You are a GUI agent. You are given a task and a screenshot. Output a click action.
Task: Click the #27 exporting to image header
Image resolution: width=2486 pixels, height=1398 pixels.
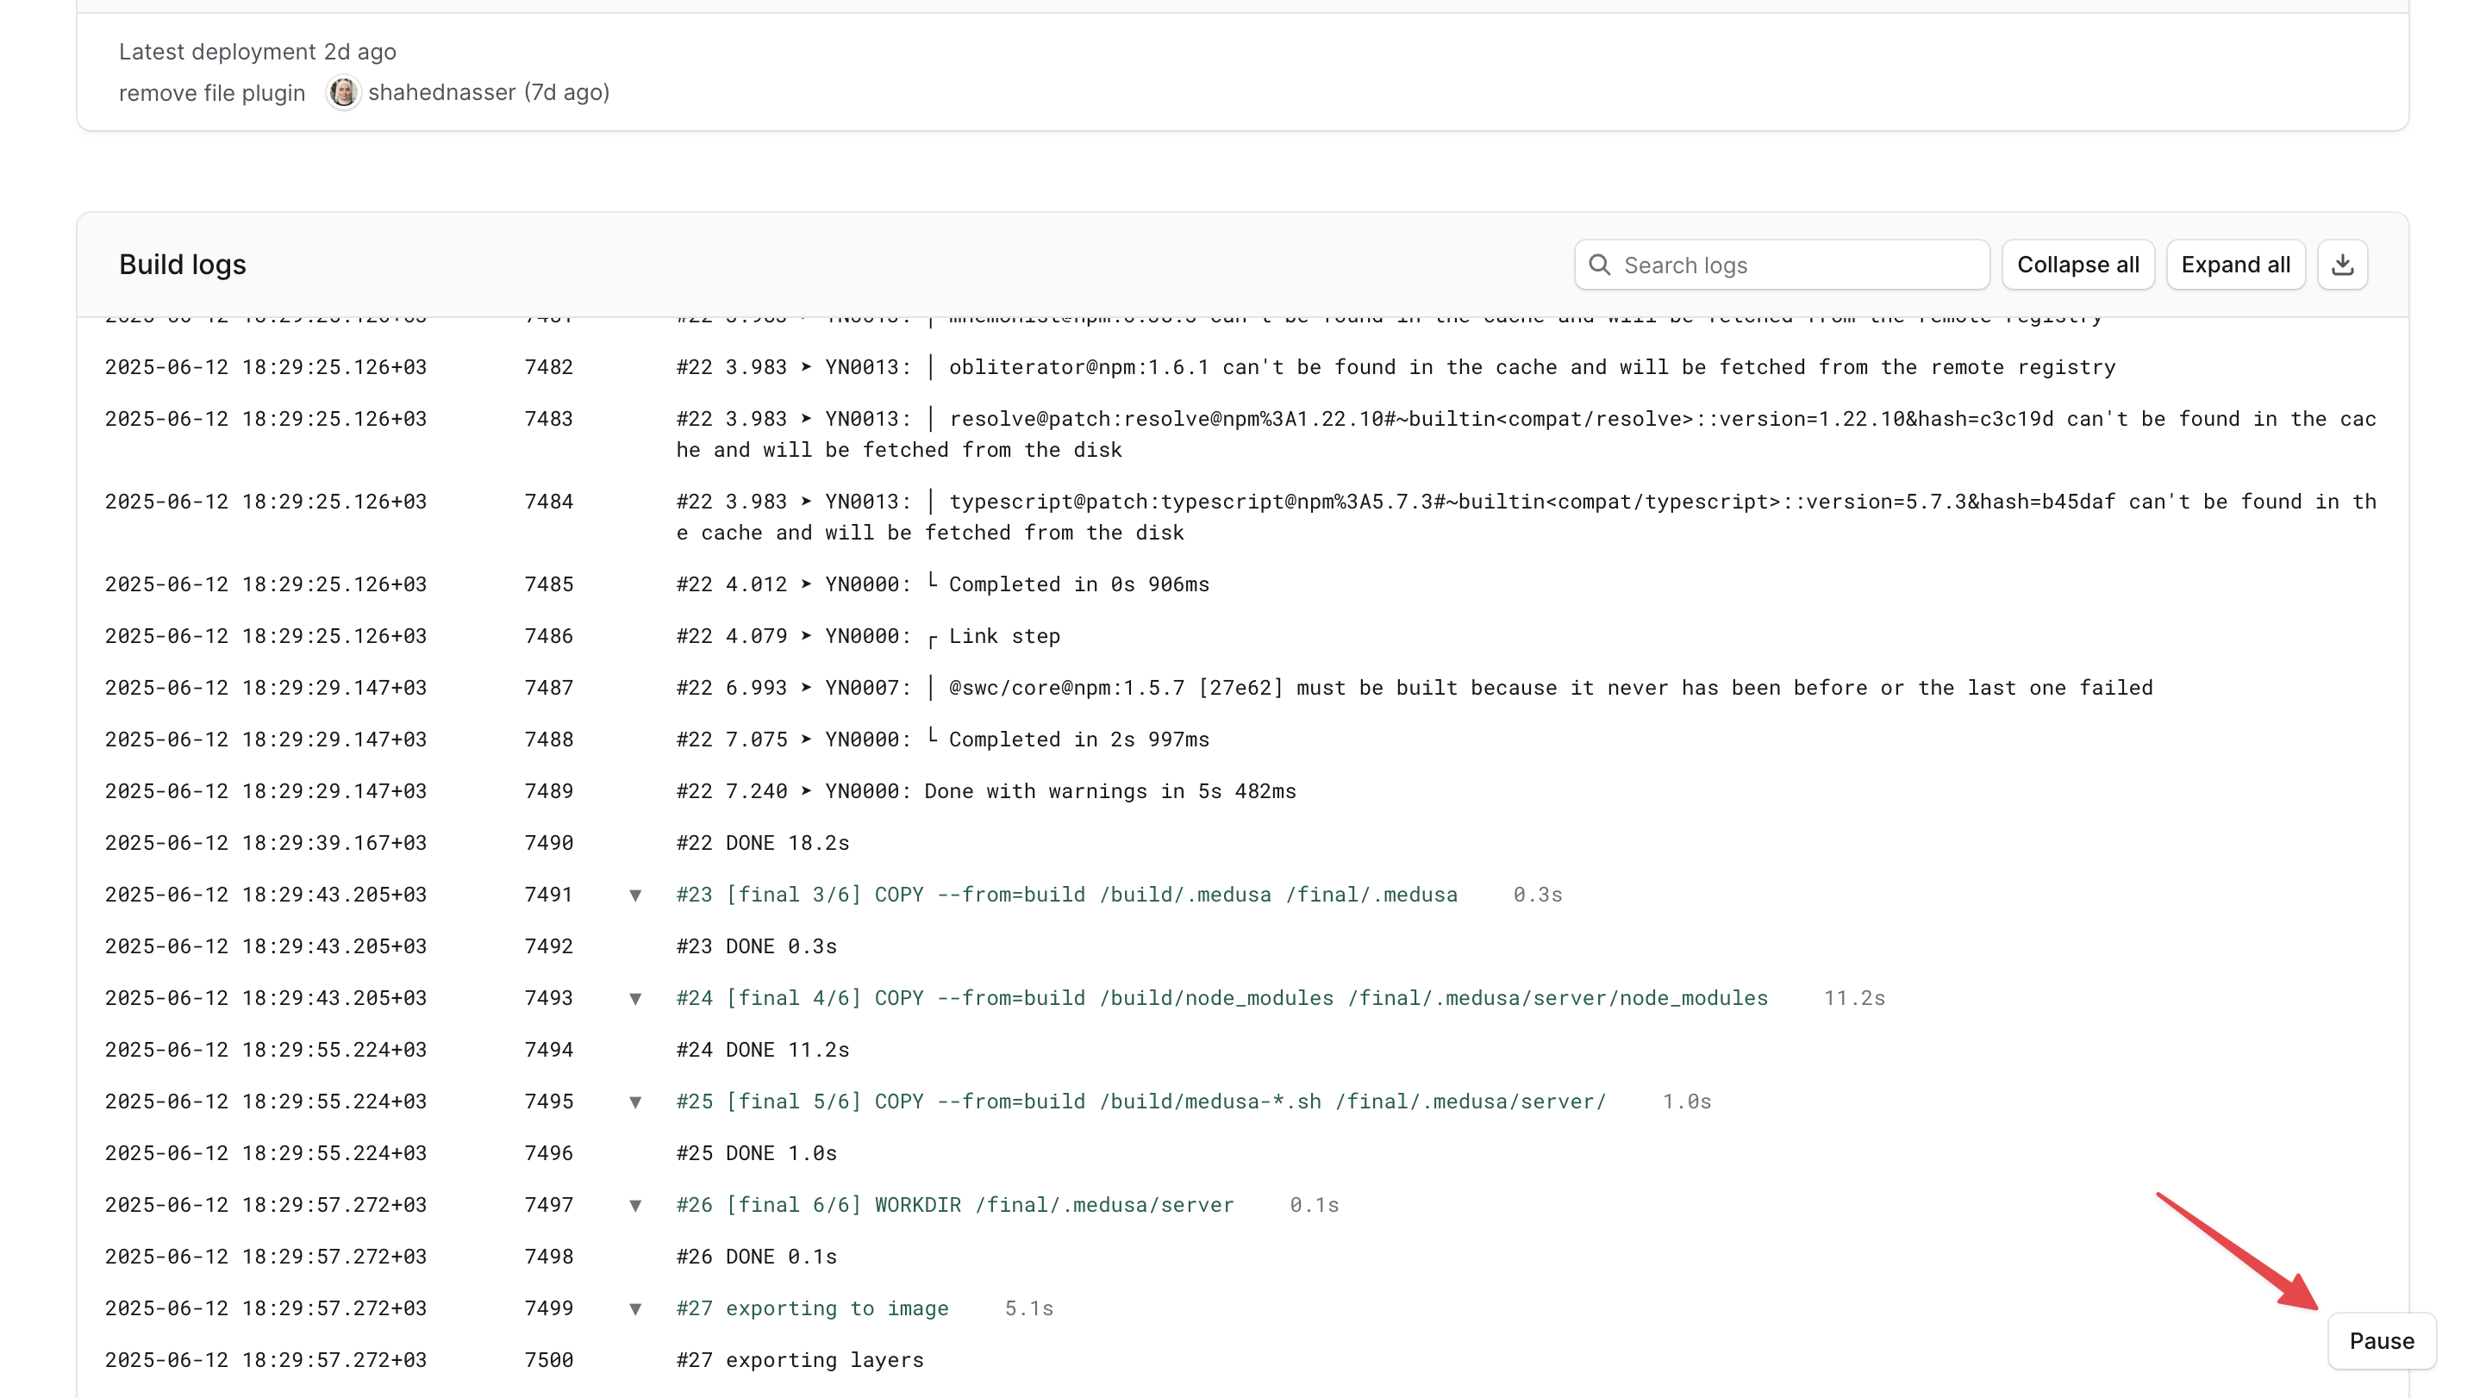tap(812, 1308)
